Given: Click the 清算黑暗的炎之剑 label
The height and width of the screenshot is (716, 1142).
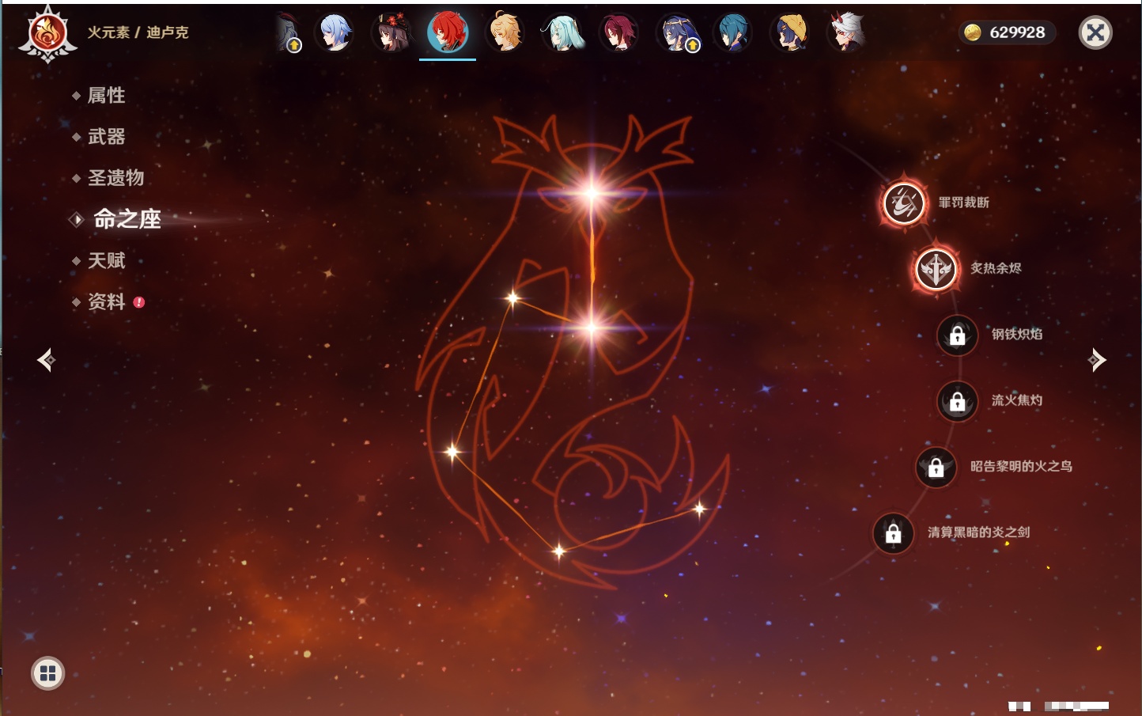Looking at the screenshot, I should (978, 532).
